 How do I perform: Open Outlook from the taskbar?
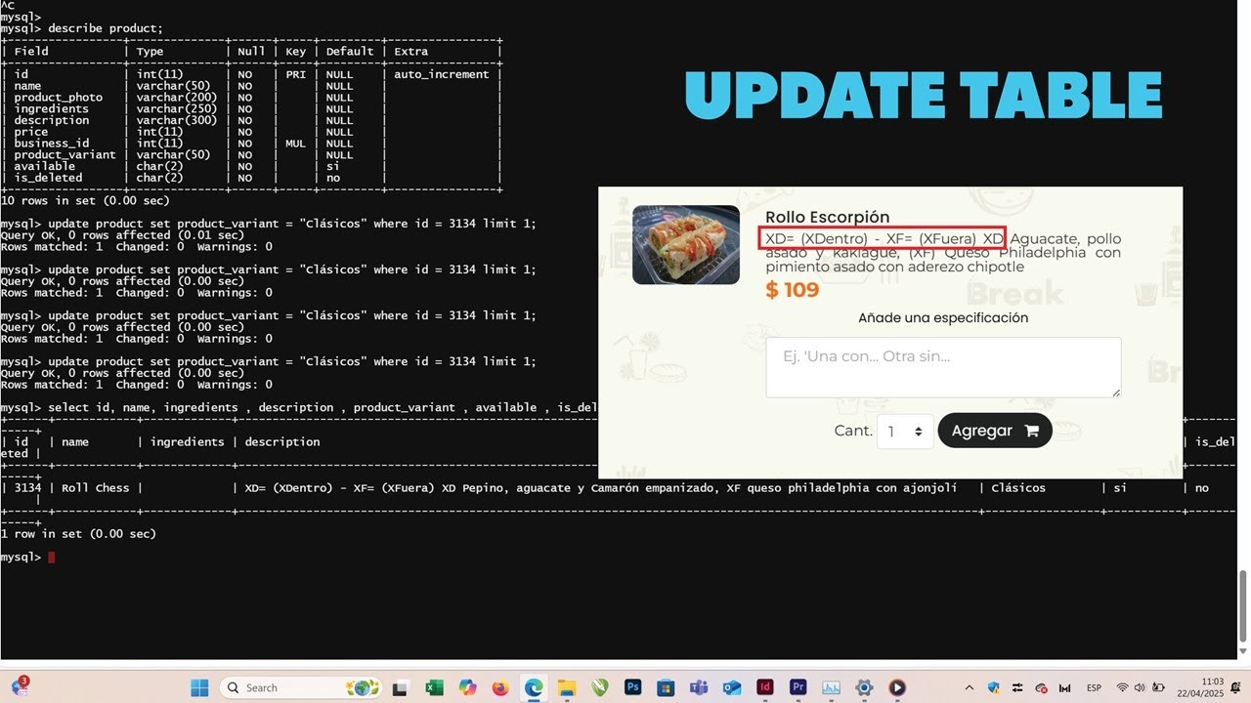point(732,687)
